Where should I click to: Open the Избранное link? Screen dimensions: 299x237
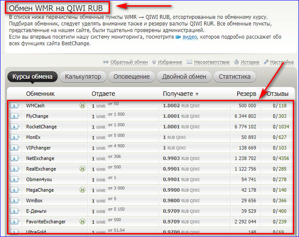pyautogui.click(x=170, y=62)
